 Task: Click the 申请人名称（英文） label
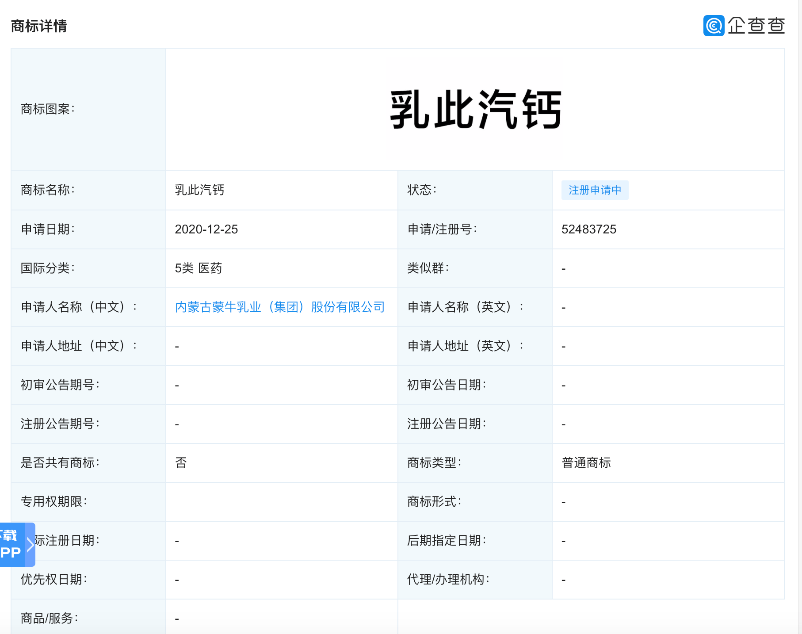466,307
